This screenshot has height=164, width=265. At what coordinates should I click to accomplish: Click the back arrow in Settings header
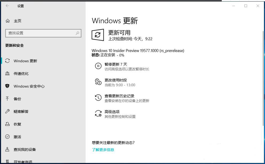coord(7,6)
